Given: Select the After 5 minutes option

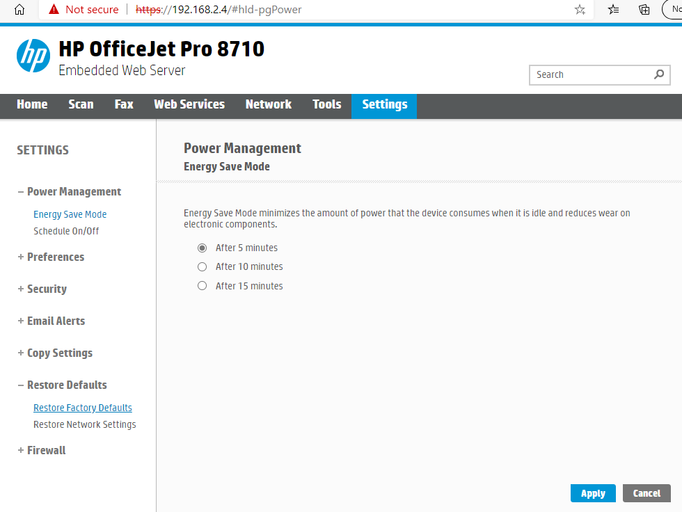Looking at the screenshot, I should pyautogui.click(x=202, y=248).
